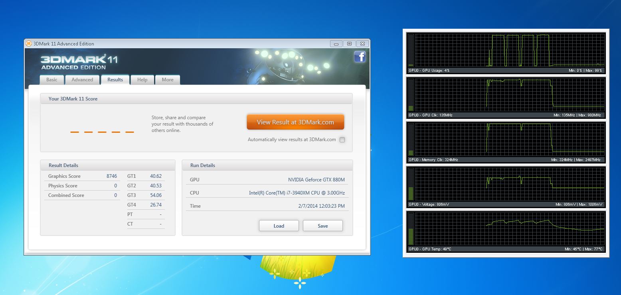Click the GPU0 - GPU Clk: 135MHz label

click(430, 115)
